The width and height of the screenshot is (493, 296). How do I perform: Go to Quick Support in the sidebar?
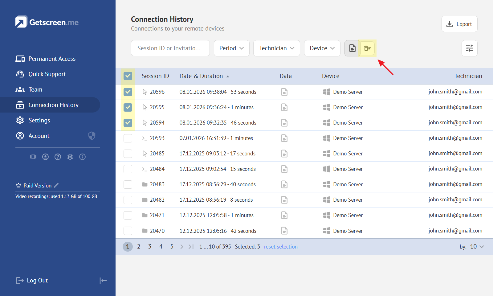[x=47, y=74]
